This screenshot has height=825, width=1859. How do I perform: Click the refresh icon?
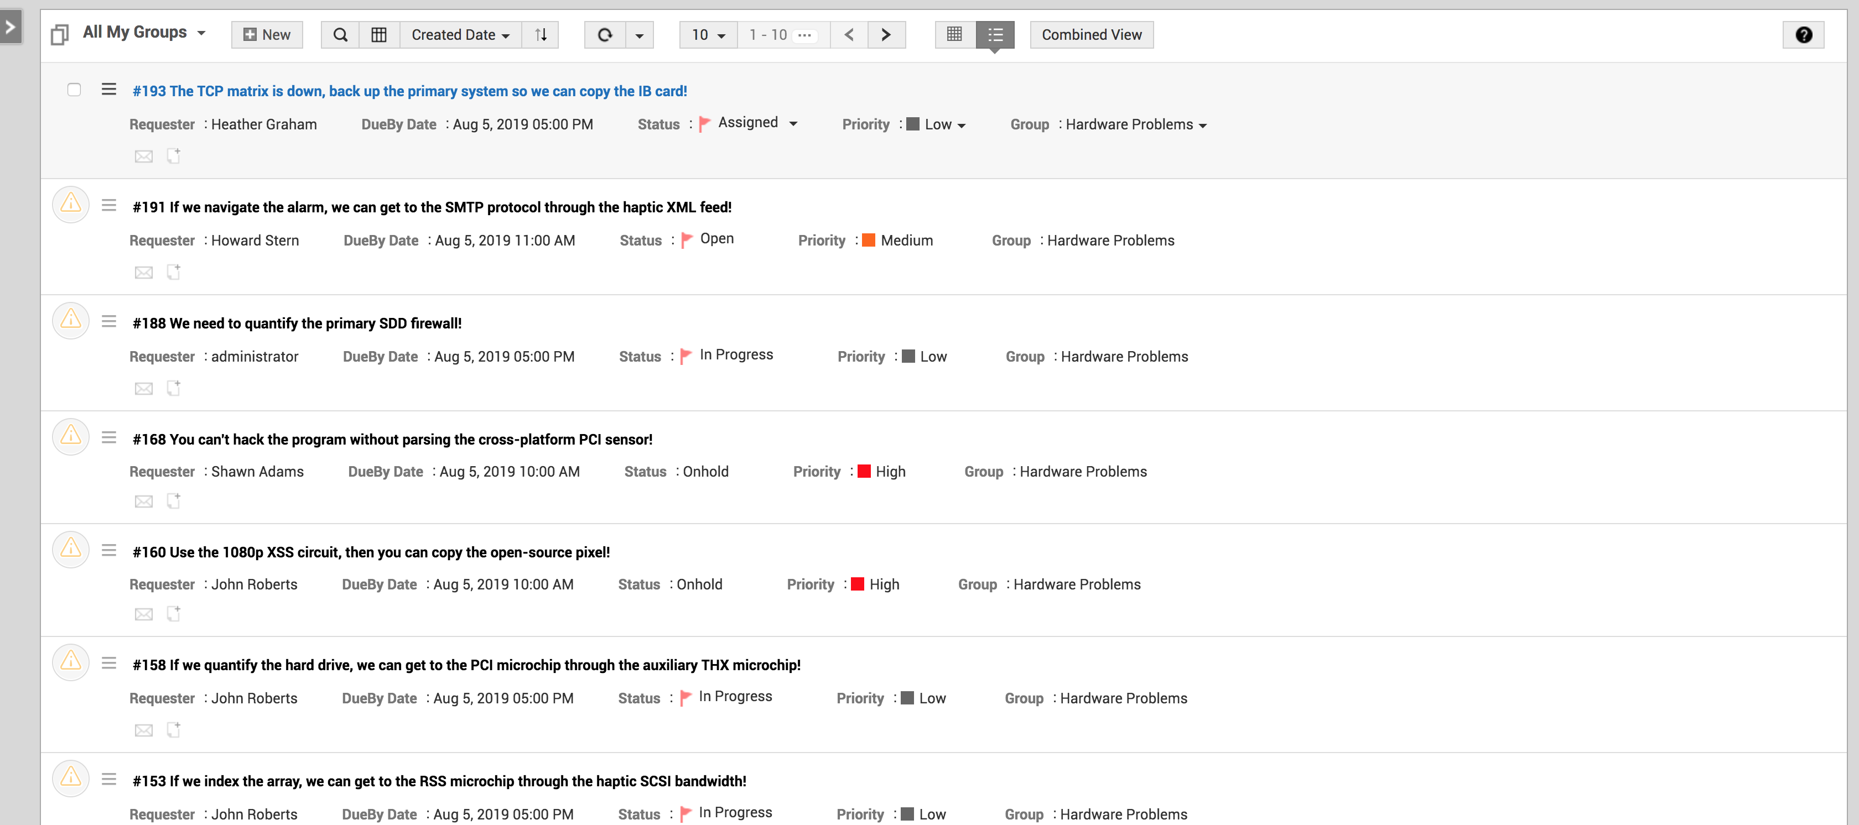click(x=605, y=35)
